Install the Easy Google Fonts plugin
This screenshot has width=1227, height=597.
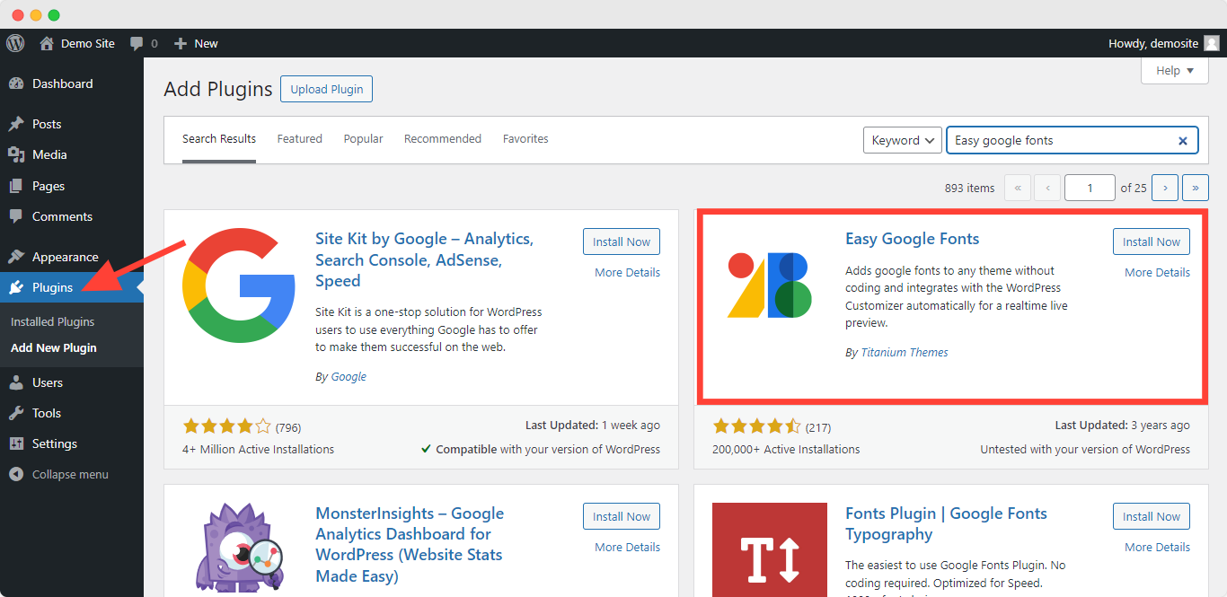pyautogui.click(x=1152, y=241)
